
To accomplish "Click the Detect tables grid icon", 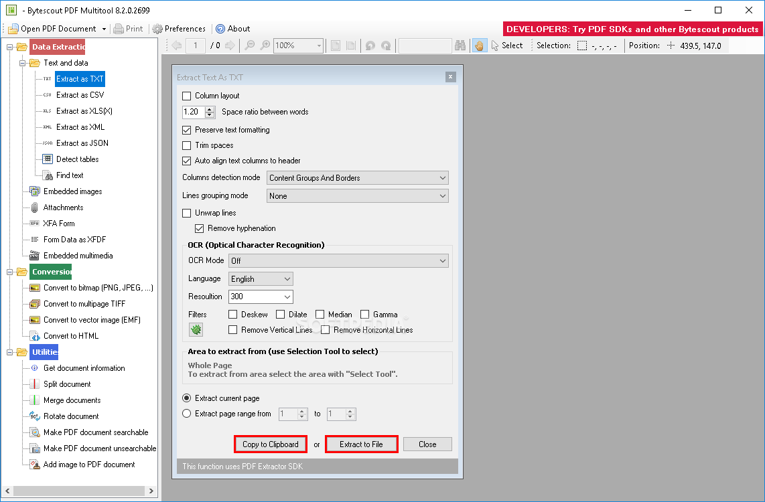I will 48,159.
